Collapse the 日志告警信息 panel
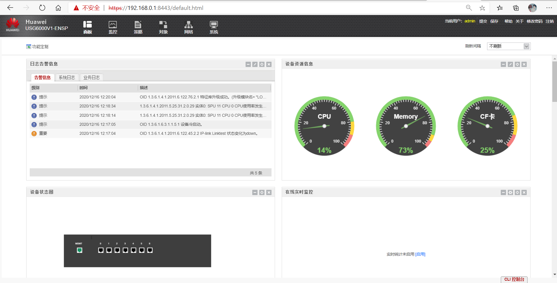The width and height of the screenshot is (557, 283). click(248, 64)
